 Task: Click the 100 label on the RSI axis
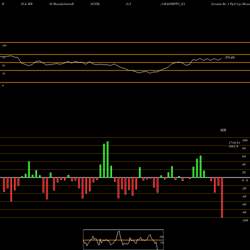click(4, 45)
